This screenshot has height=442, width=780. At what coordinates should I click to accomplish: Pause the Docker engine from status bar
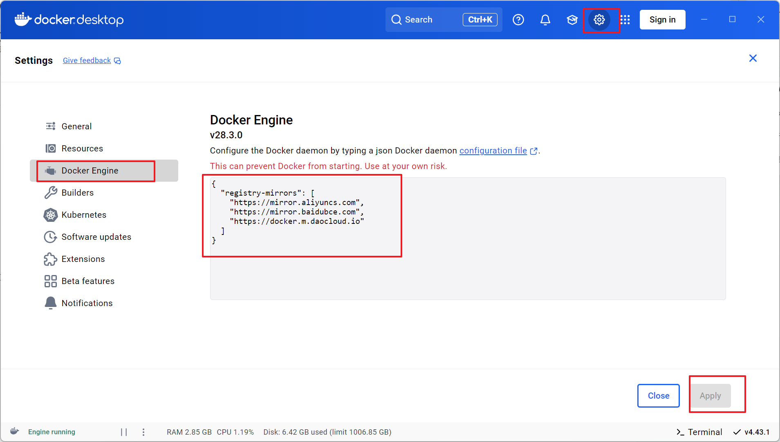tap(124, 432)
